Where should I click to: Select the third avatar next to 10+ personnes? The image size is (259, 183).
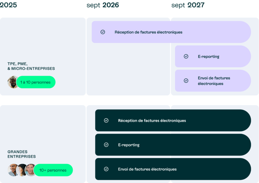tap(30, 170)
